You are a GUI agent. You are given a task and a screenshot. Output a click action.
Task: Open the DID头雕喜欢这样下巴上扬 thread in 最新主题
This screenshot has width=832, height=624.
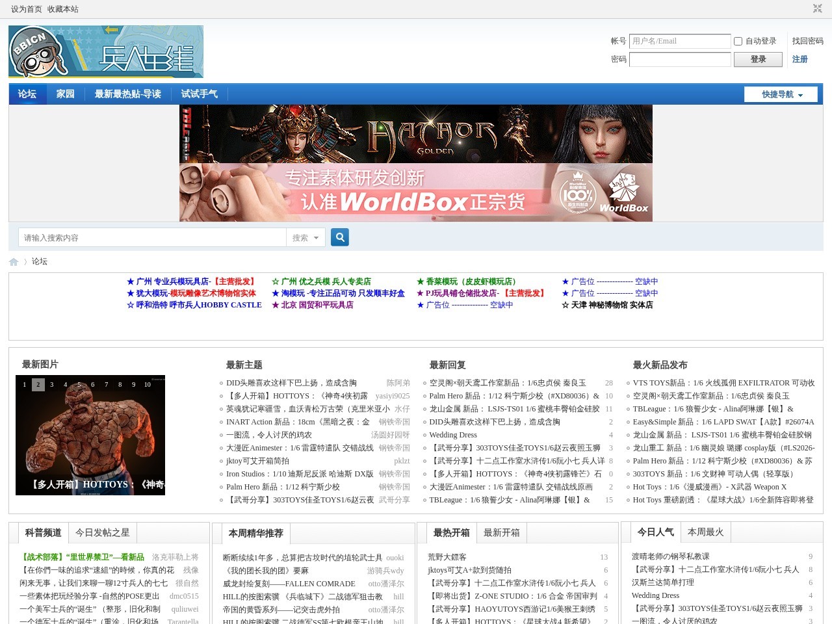(x=291, y=383)
